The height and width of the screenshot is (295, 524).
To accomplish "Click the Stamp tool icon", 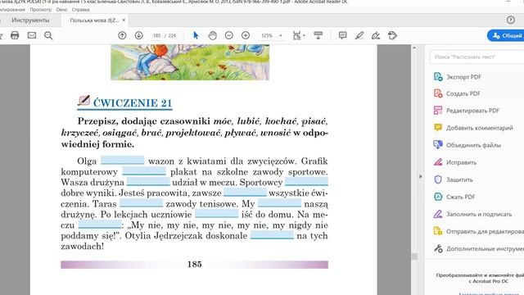I will 393,35.
